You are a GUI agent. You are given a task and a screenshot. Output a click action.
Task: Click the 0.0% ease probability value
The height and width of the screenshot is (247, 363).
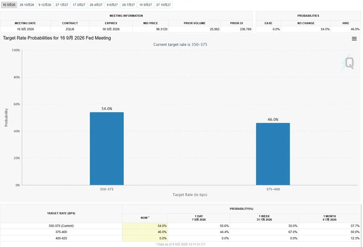tap(276, 29)
